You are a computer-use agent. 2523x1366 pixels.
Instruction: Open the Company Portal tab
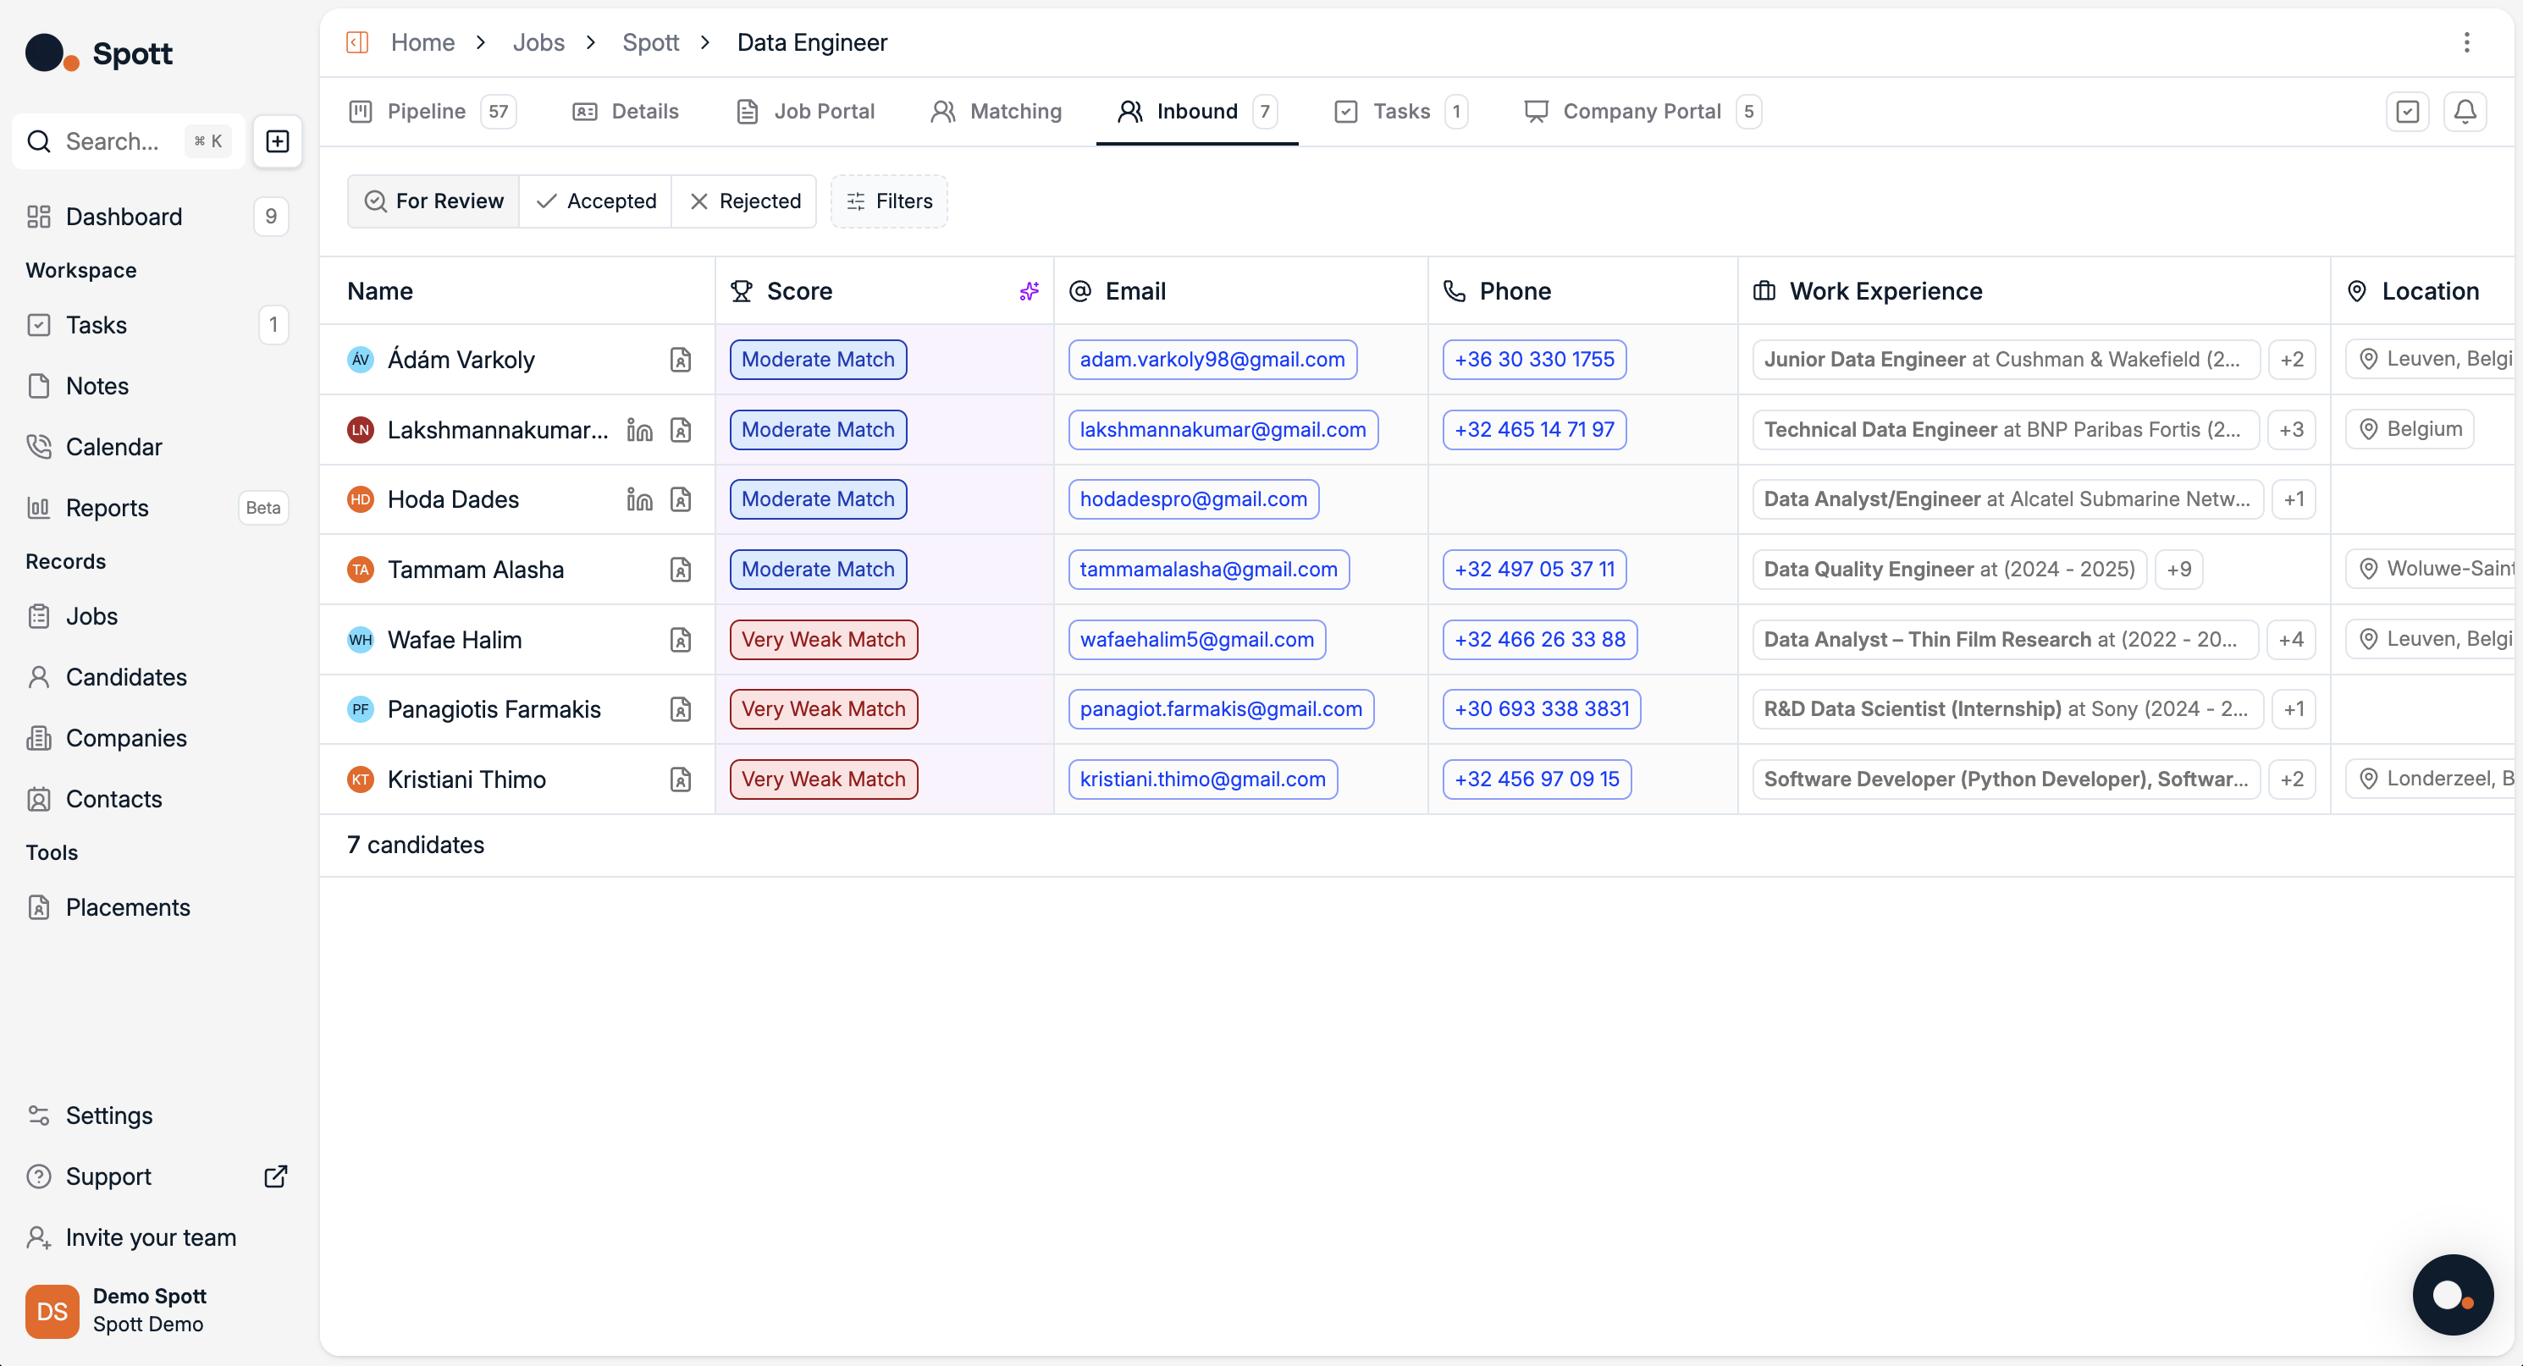[1642, 112]
